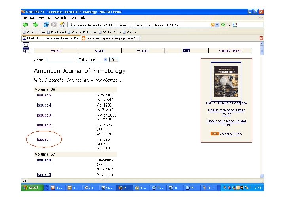Click the green Go icon beside address bar
Screen dimensions: 285x214
223,25
